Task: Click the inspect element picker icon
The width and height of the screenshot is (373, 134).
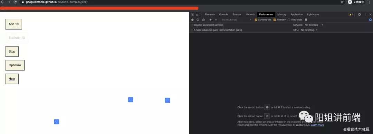Action: point(192,15)
